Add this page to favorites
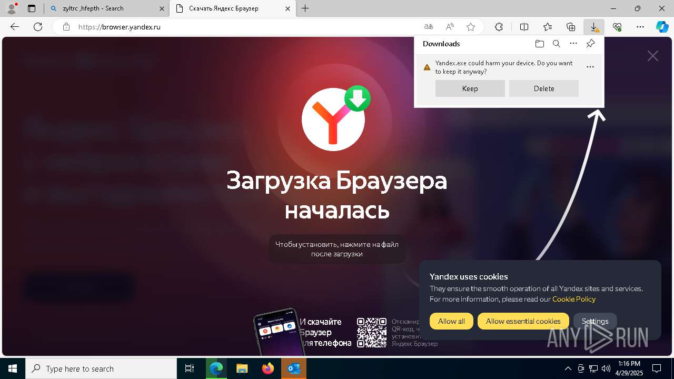The width and height of the screenshot is (674, 379). pos(471,27)
